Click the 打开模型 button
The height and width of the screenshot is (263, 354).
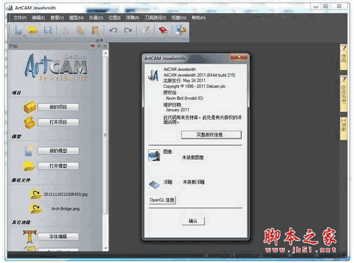(58, 166)
